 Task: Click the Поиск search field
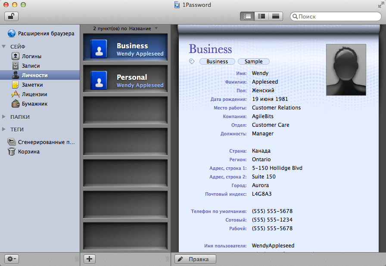tap(336, 16)
